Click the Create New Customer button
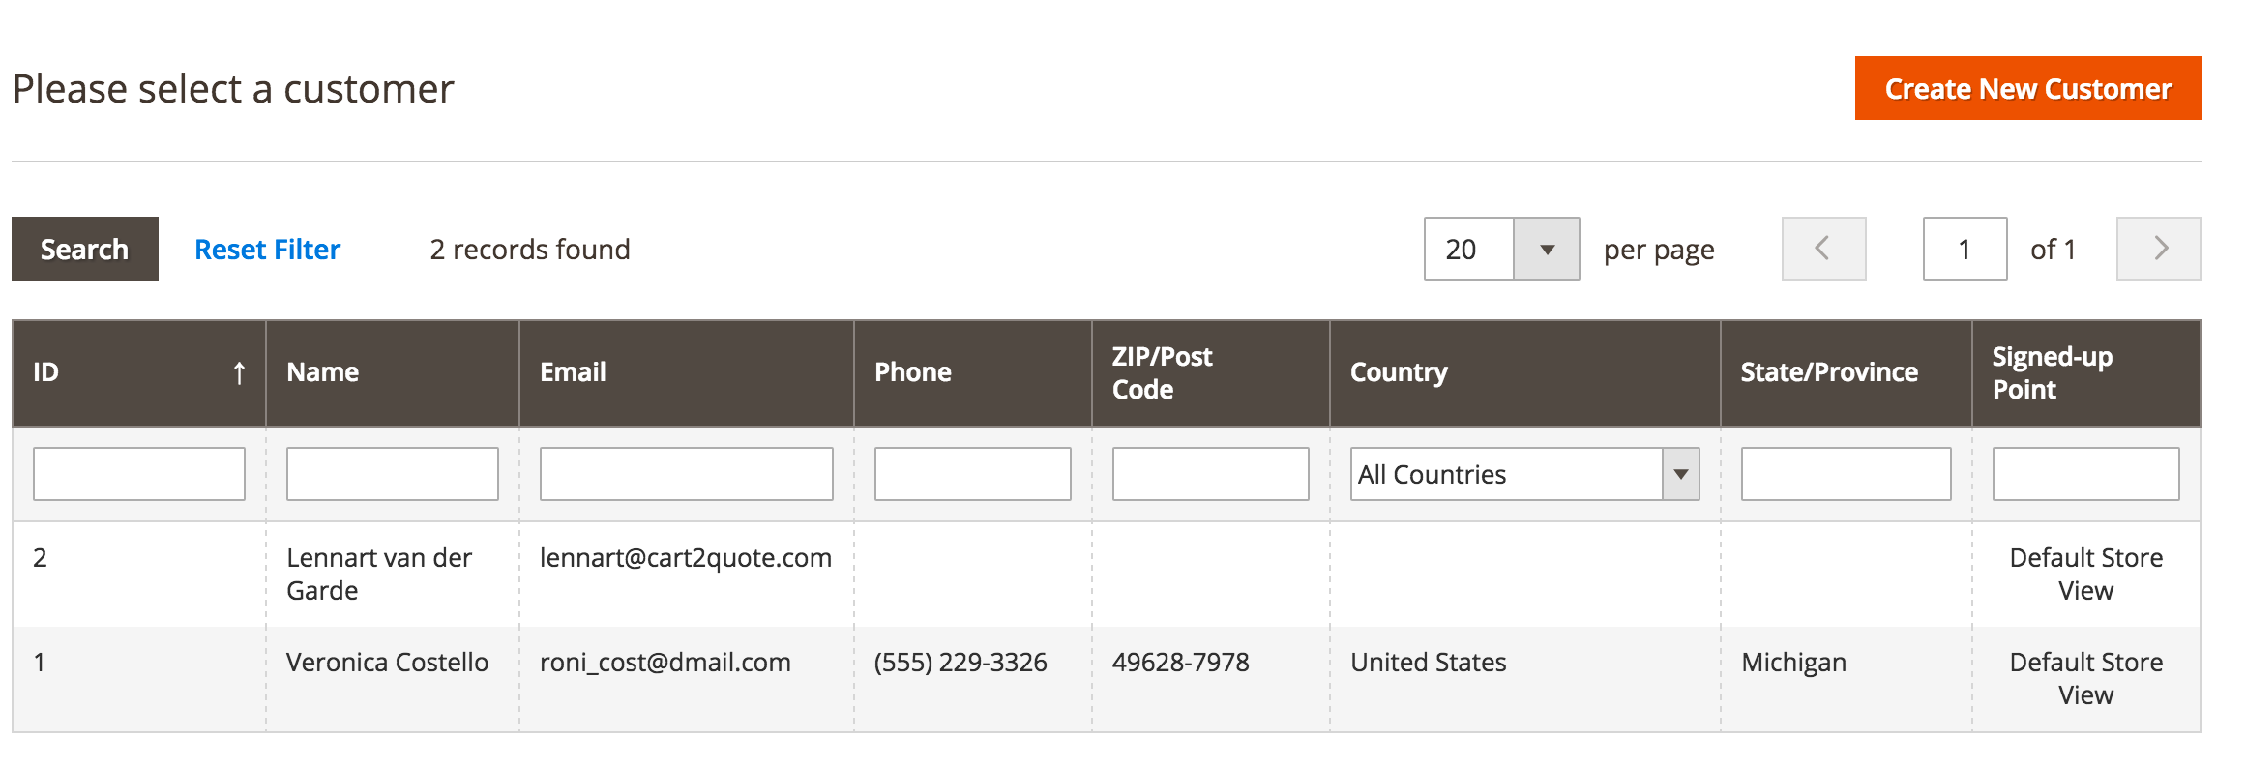Screen dimensions: 2246x768 [x=2027, y=88]
